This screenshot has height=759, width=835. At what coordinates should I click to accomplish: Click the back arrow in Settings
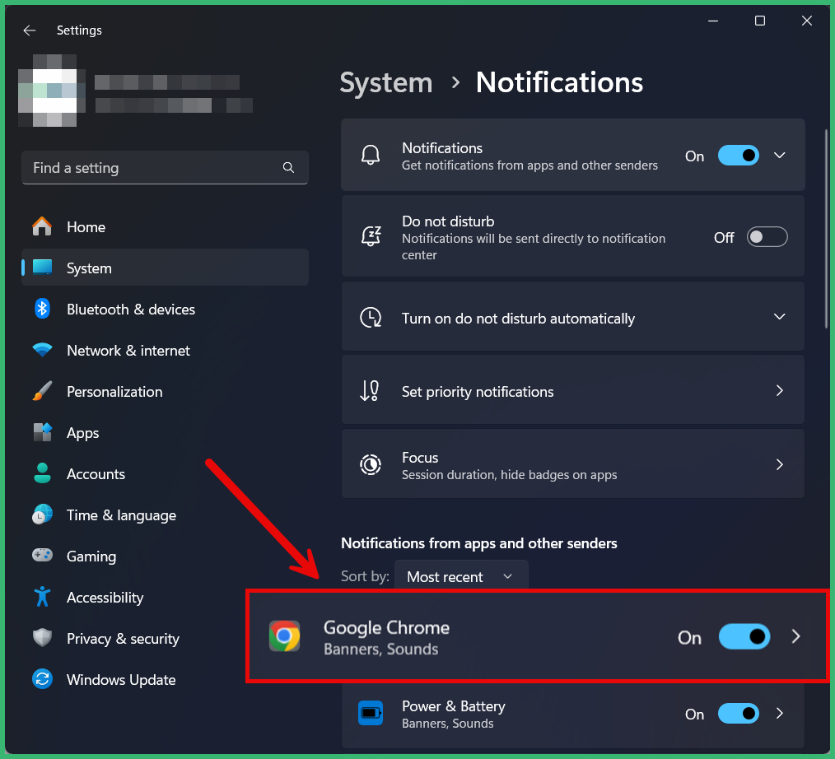click(30, 30)
